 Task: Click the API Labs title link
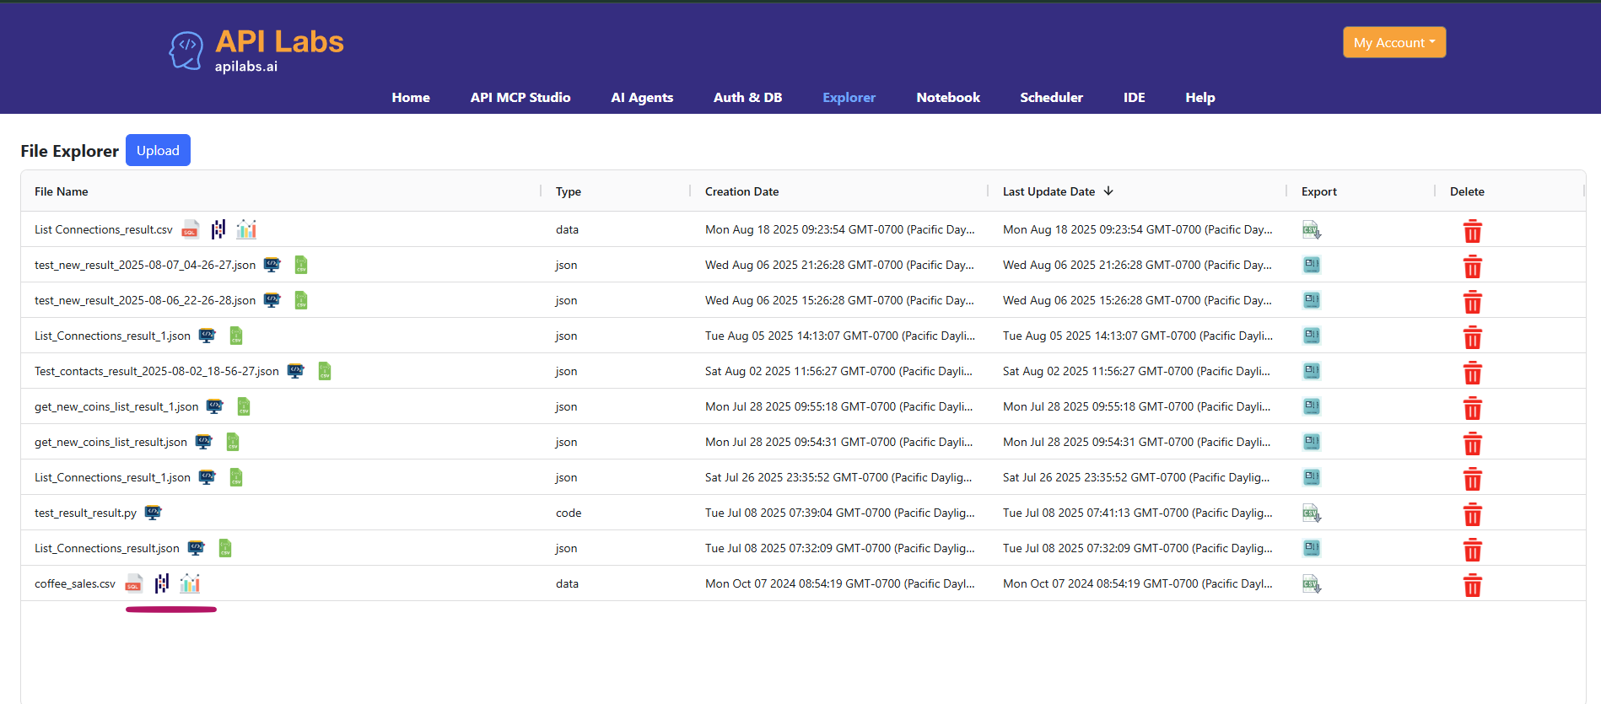(x=279, y=41)
